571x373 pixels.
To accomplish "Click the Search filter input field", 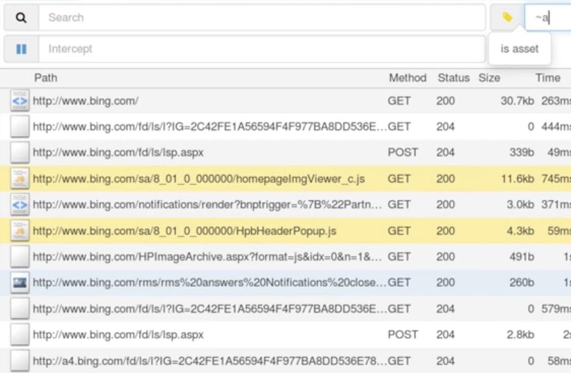I will pyautogui.click(x=262, y=17).
